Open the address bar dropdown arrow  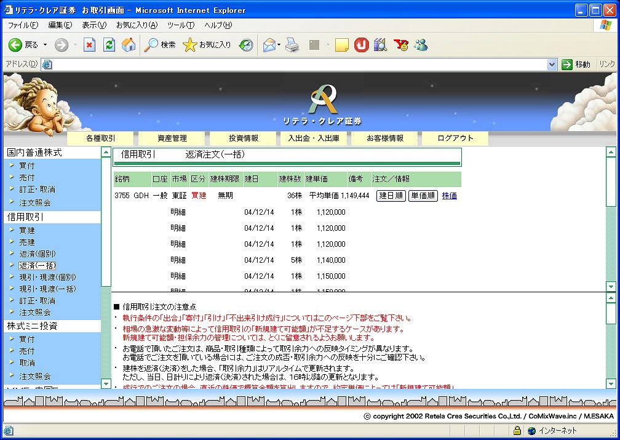coord(552,64)
